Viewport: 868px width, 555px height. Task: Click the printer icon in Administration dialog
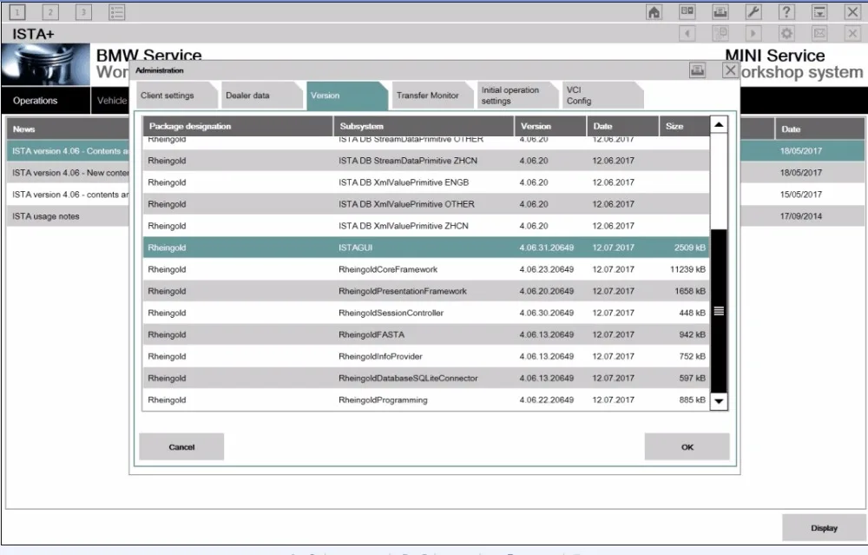(698, 70)
